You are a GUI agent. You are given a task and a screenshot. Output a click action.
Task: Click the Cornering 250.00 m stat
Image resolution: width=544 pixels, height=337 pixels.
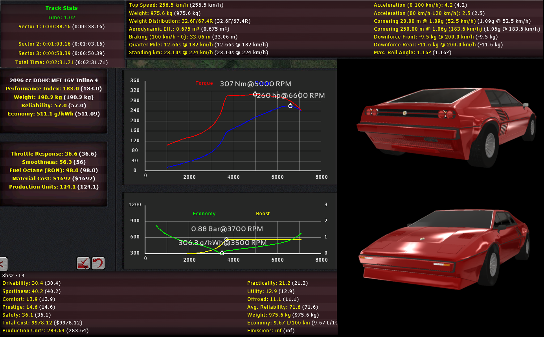coord(457,29)
